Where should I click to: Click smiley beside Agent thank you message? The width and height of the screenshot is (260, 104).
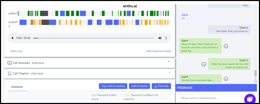pos(226,46)
